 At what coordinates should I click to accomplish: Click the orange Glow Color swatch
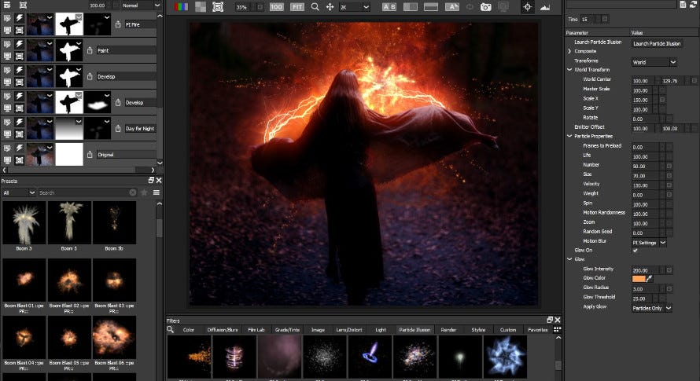638,279
